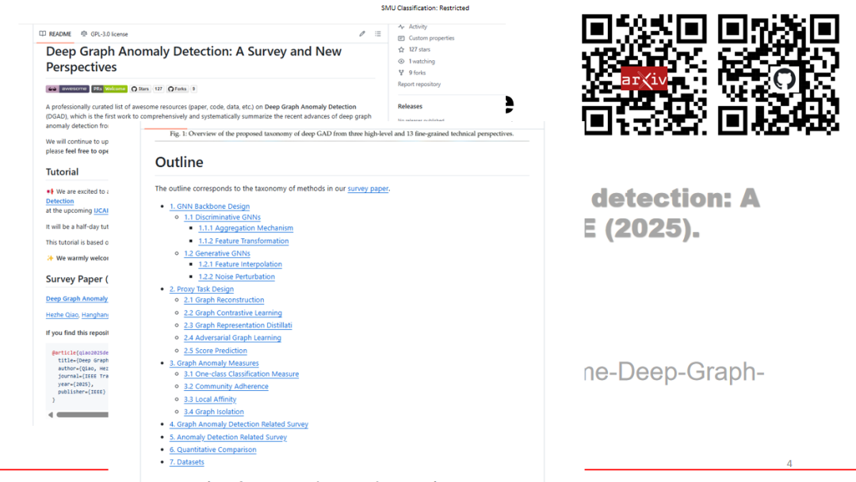856x482 pixels.
Task: Open 2. Proxy Task Design link
Action: click(x=201, y=289)
